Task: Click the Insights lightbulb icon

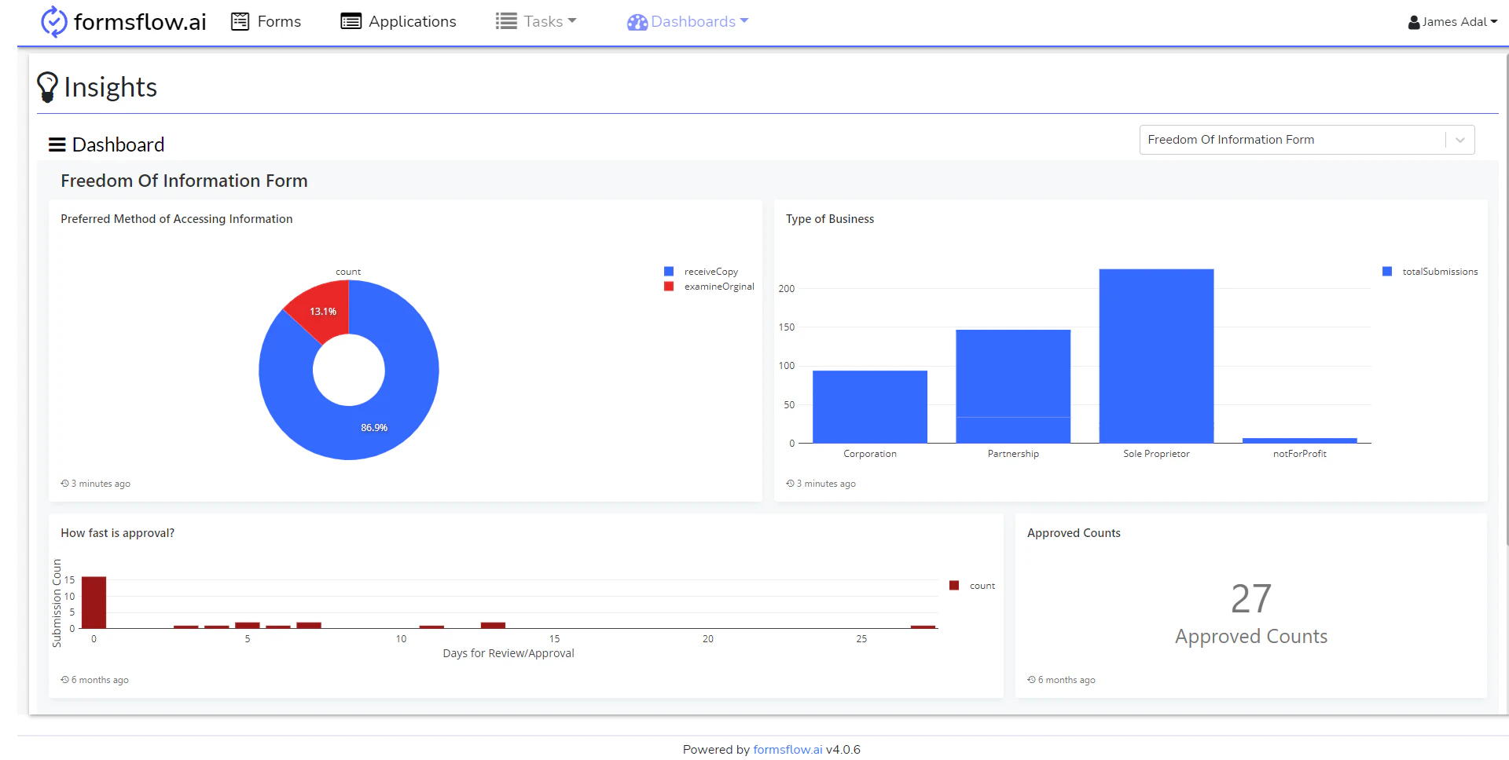Action: tap(47, 86)
